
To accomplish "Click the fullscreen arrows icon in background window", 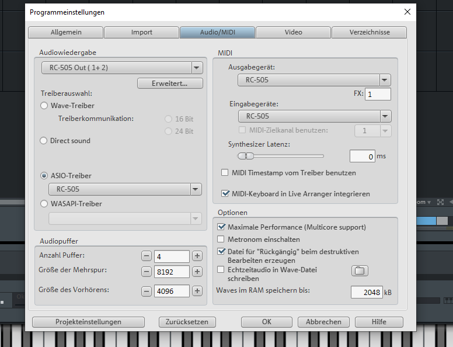I will click(x=440, y=202).
